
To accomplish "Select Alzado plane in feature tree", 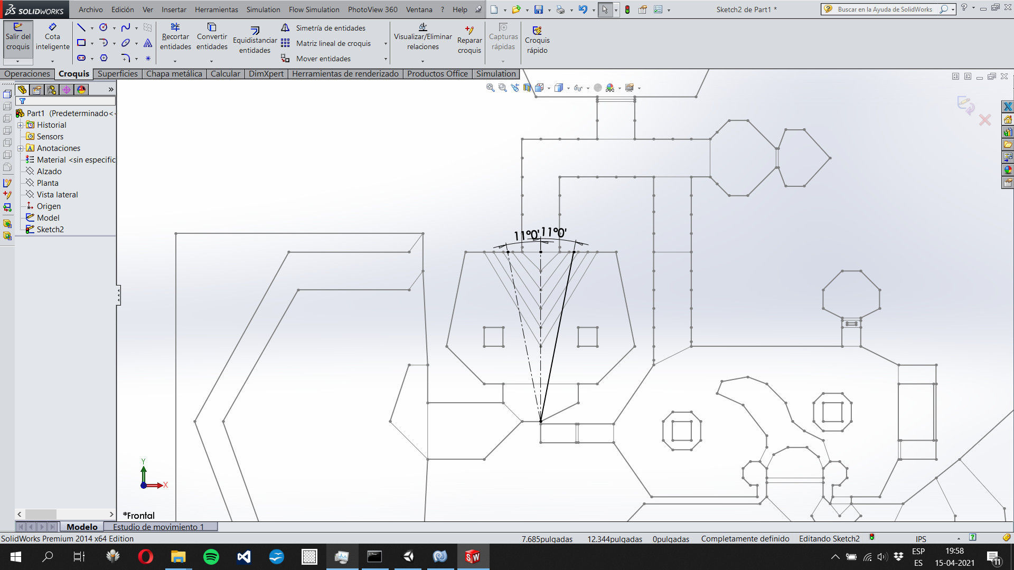I will click(49, 172).
